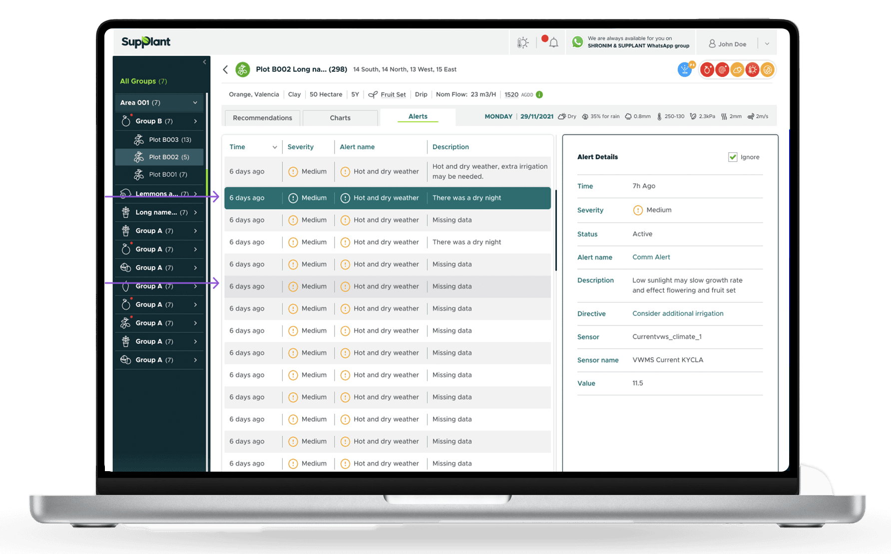This screenshot has height=554, width=891.
Task: Collapse the sidebar with the top chevron
Action: click(x=204, y=62)
